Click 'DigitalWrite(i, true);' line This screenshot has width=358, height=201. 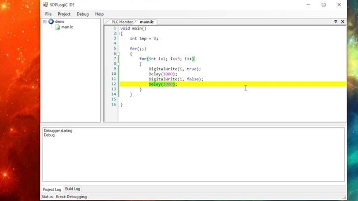(x=175, y=69)
